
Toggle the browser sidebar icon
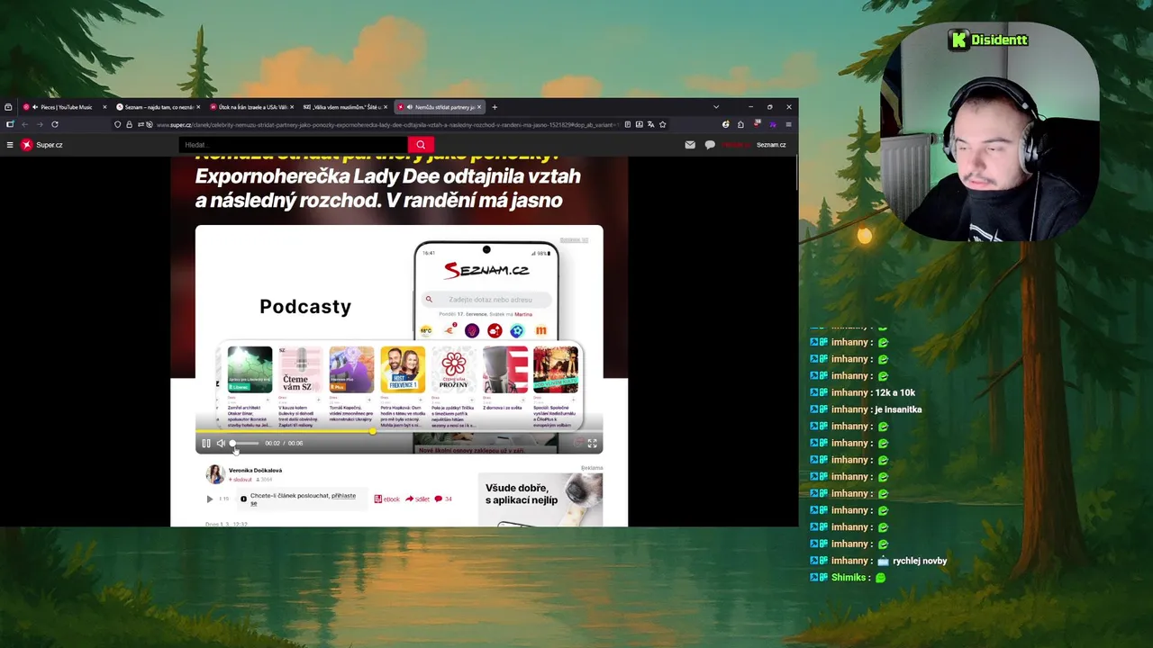click(10, 124)
